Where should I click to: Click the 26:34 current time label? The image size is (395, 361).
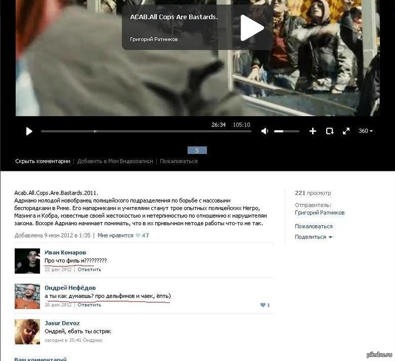218,125
